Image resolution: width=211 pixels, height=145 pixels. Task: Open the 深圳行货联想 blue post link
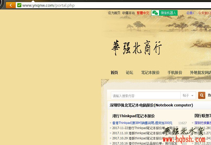(203, 123)
